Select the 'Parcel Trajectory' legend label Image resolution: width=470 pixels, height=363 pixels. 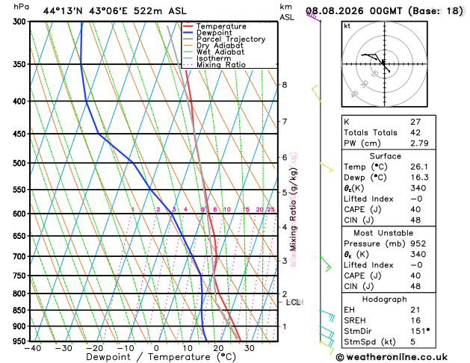[231, 40]
